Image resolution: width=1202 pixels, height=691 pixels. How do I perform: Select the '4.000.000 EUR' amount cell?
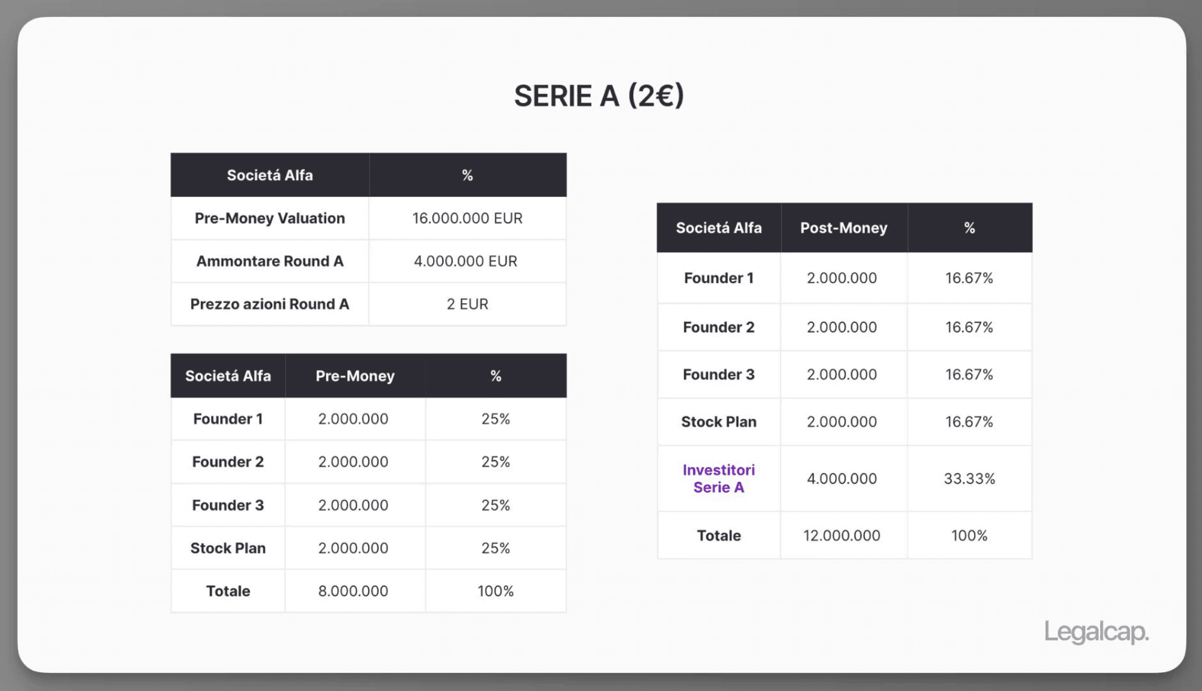coord(465,261)
